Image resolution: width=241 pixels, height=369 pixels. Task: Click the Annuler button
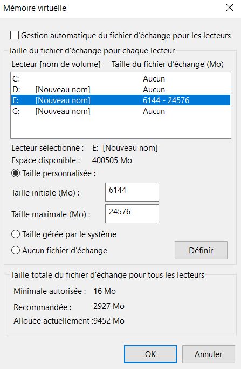pos(208,354)
